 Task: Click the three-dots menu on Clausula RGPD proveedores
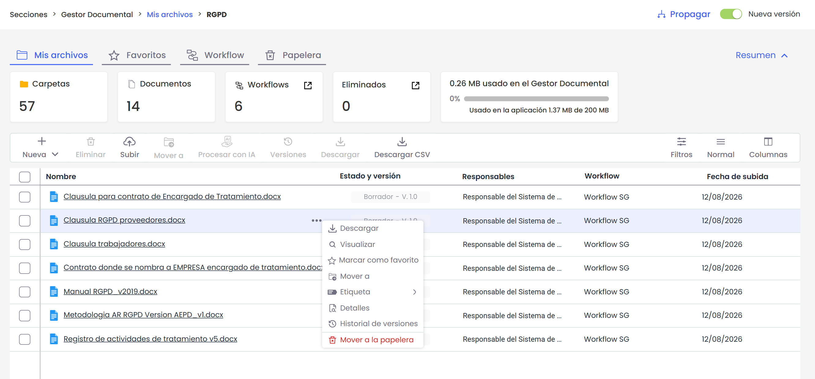[316, 220]
